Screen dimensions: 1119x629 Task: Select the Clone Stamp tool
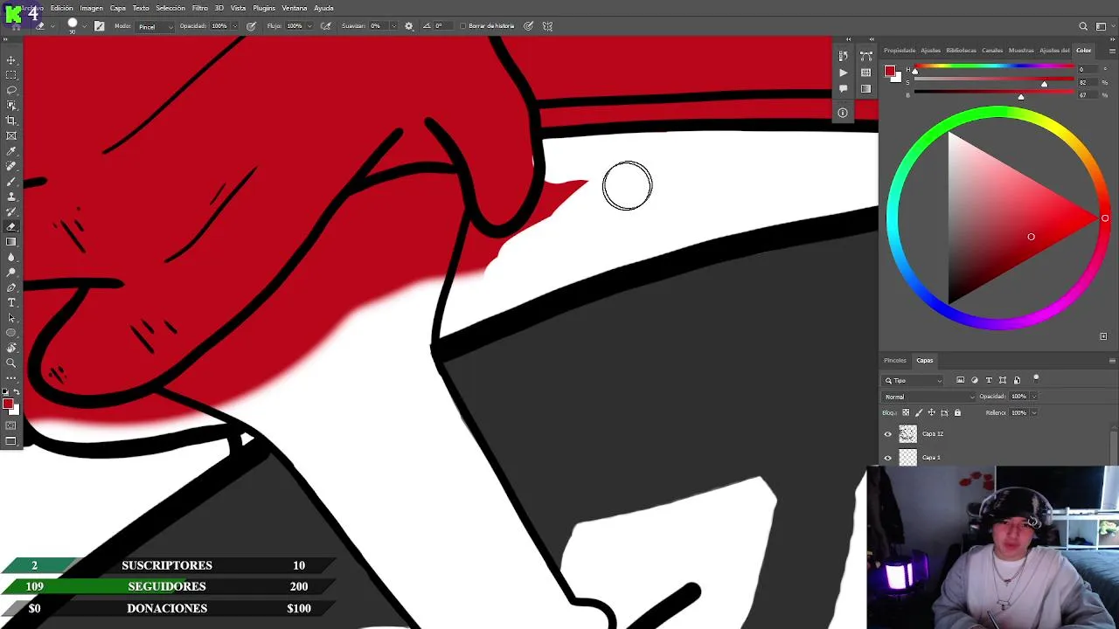coord(11,197)
